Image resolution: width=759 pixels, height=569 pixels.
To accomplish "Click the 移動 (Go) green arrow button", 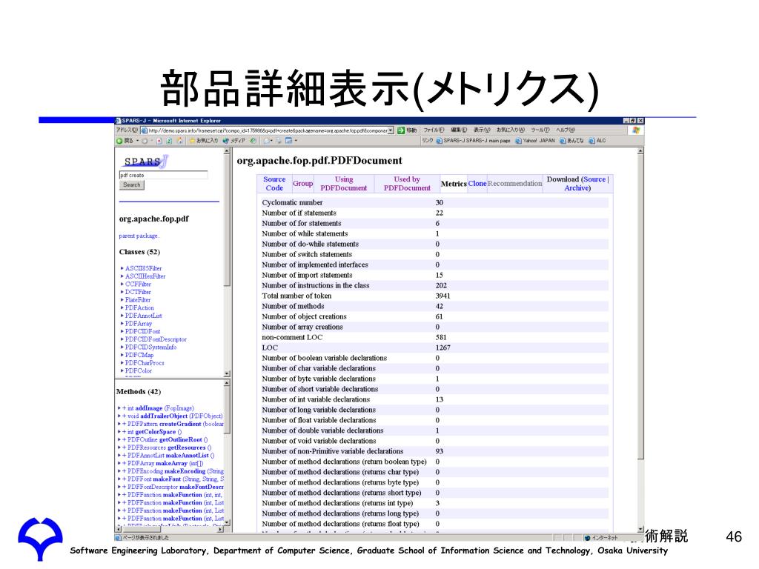I will 407,130.
